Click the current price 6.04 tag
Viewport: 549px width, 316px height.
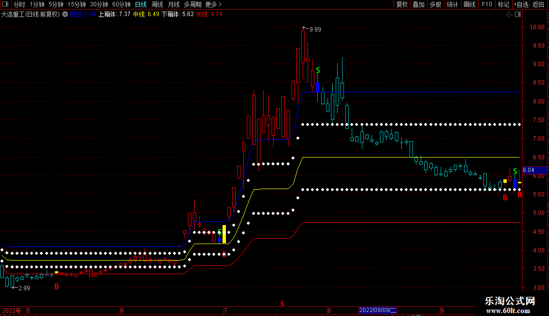(x=534, y=170)
